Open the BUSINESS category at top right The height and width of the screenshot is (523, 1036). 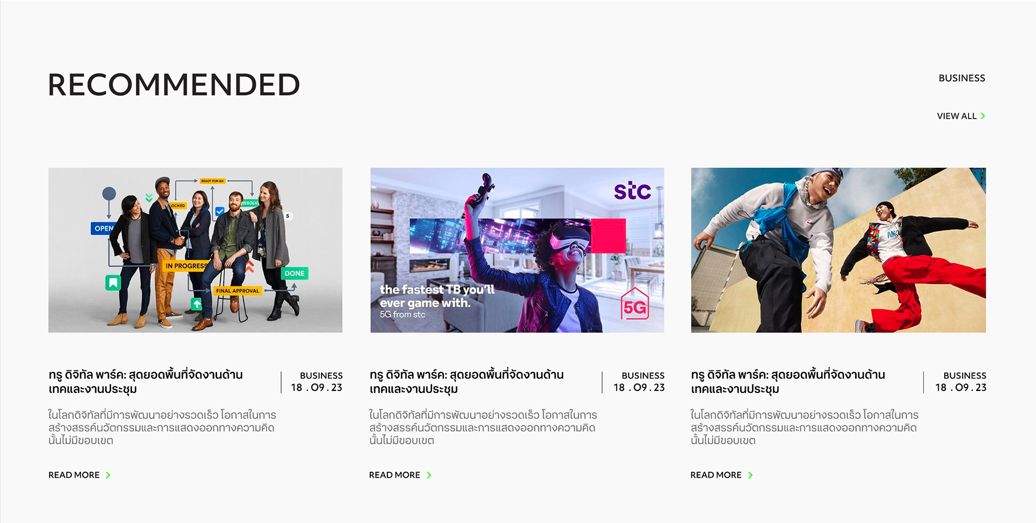(x=962, y=78)
